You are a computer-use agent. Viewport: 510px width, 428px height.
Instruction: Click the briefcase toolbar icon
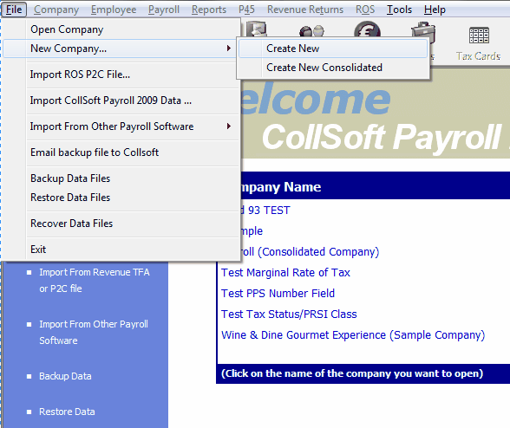tap(423, 32)
